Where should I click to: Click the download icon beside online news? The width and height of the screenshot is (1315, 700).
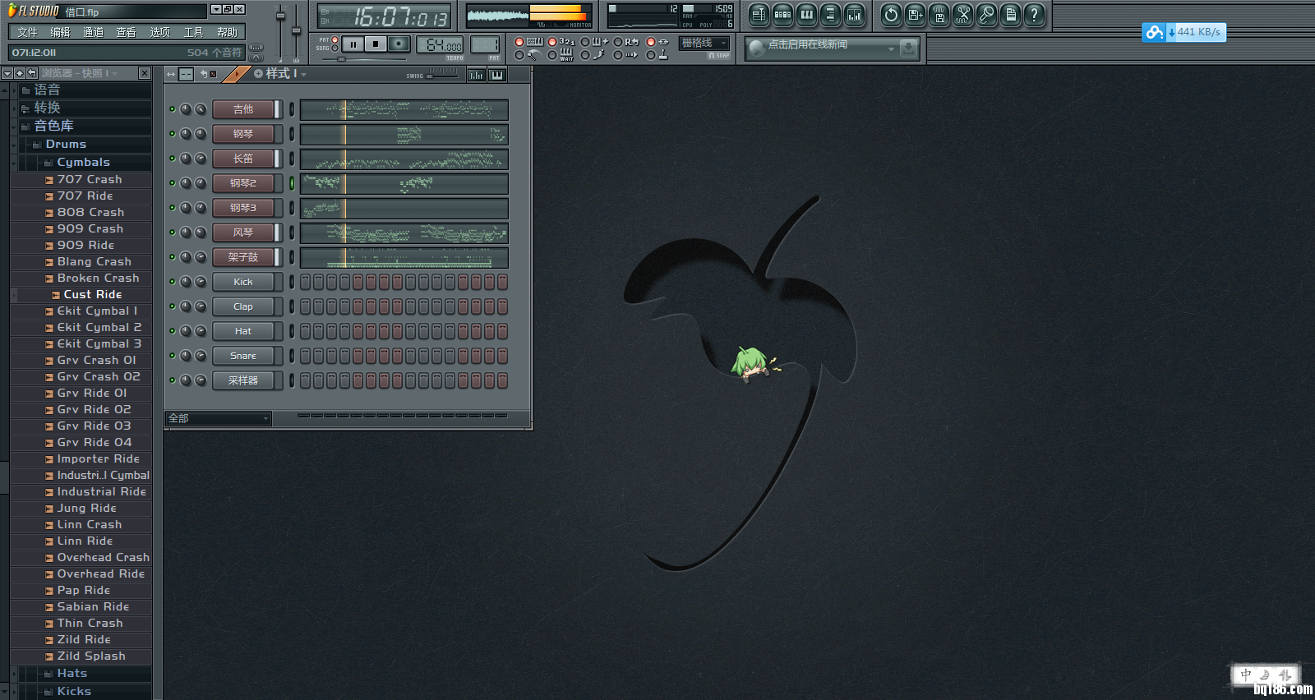(x=908, y=48)
